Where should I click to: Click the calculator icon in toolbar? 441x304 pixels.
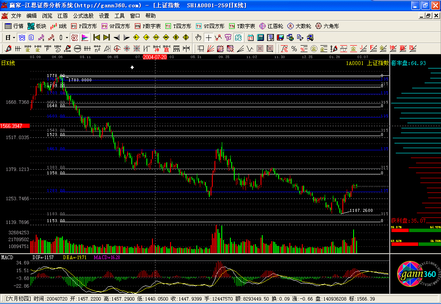(x=261, y=37)
